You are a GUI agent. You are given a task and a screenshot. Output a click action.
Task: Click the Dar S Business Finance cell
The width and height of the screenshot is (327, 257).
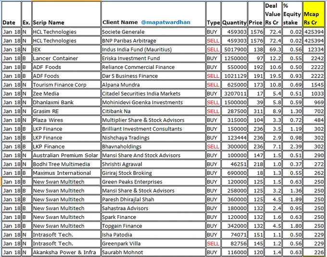pyautogui.click(x=153, y=76)
